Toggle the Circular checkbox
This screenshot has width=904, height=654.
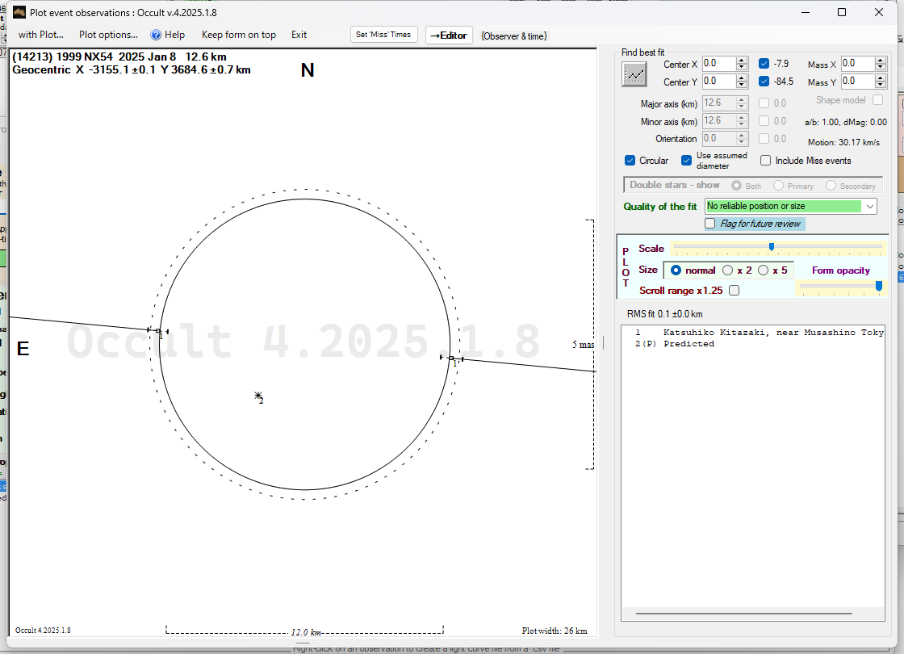tap(630, 161)
